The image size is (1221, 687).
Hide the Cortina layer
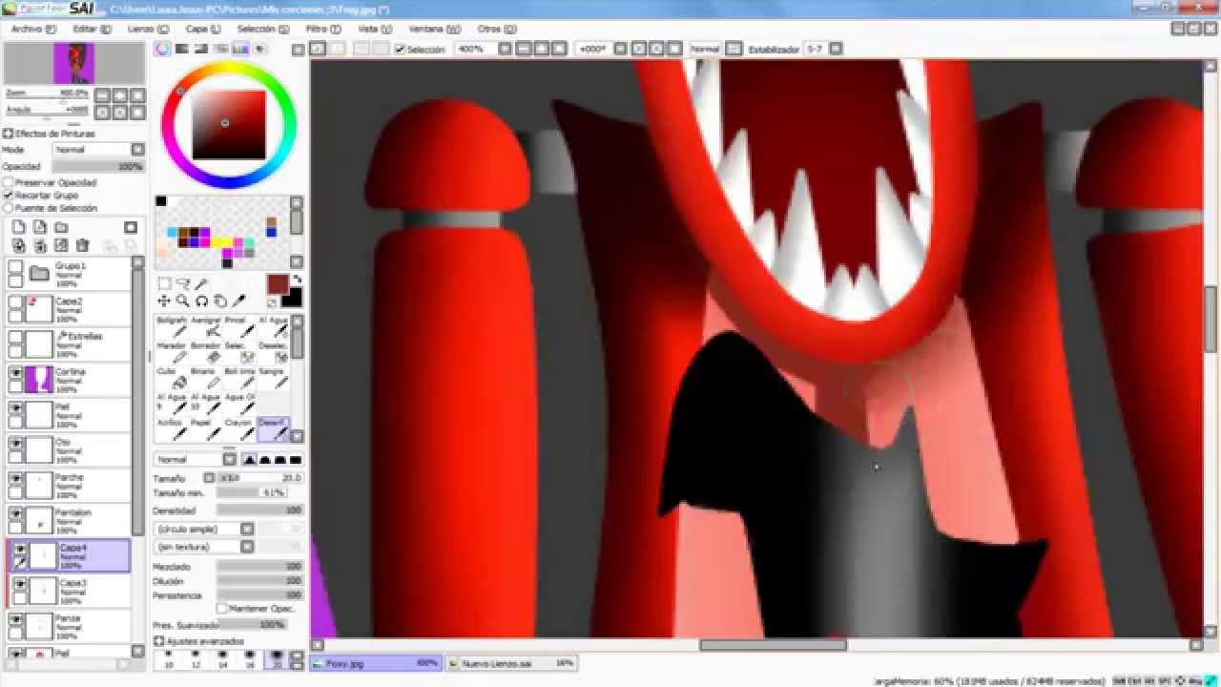[x=16, y=373]
